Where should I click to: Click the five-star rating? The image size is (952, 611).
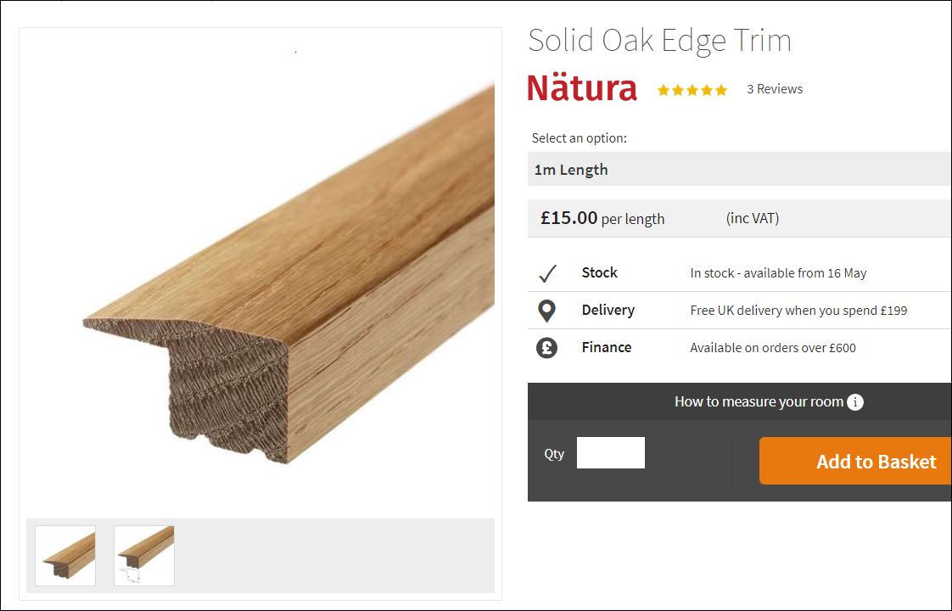[x=692, y=90]
